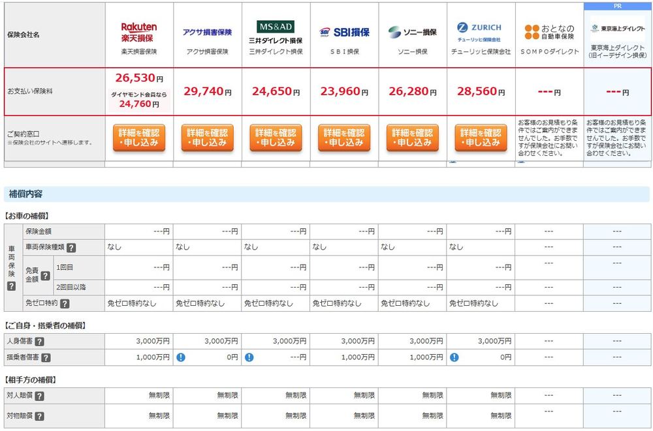Click the 29,740円 premium

pyautogui.click(x=208, y=91)
